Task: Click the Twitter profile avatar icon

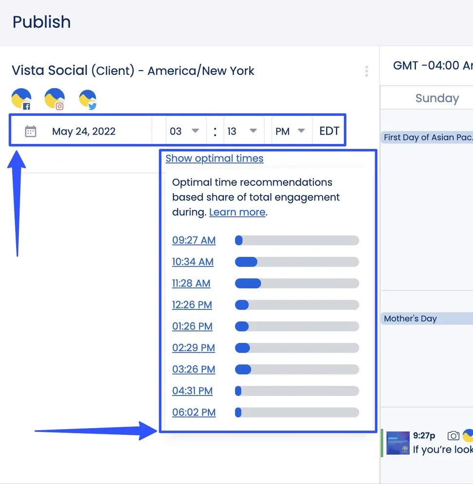Action: pyautogui.click(x=88, y=98)
